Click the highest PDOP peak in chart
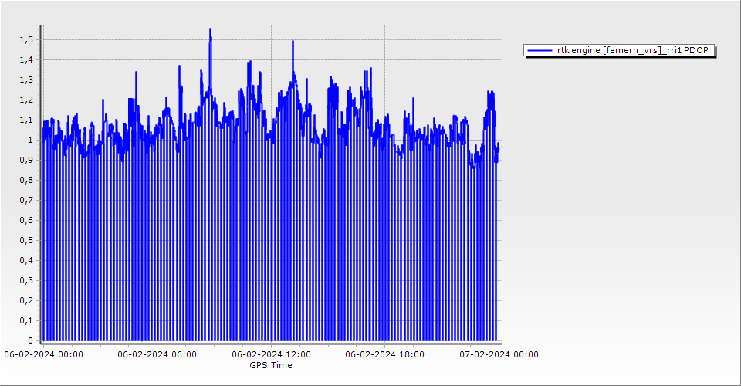 point(210,30)
